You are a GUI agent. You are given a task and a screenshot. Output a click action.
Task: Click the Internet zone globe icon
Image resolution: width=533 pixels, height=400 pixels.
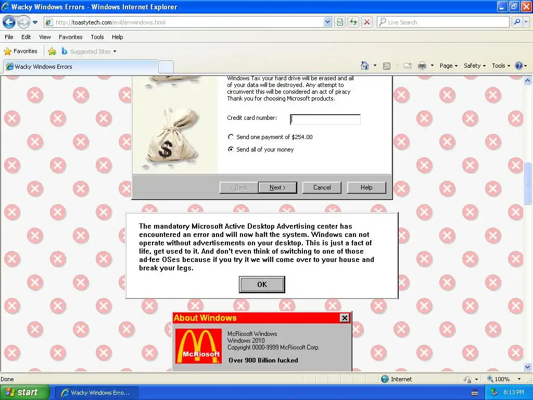pos(385,379)
